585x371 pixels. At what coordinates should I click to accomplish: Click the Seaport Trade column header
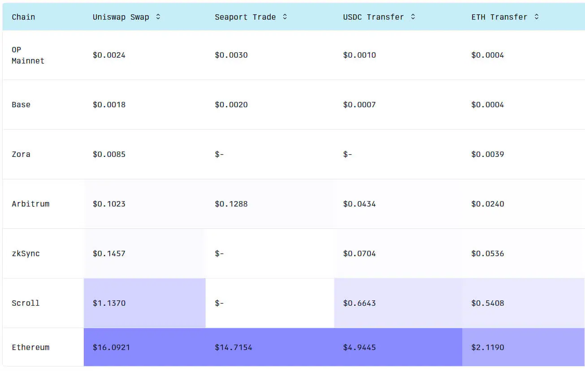(245, 17)
